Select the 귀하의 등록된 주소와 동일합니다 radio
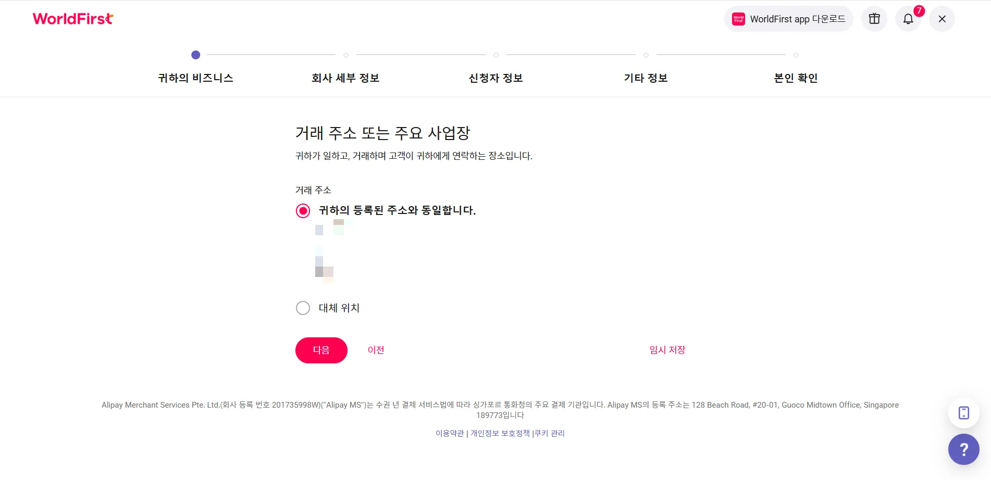991x480 pixels. coord(303,211)
